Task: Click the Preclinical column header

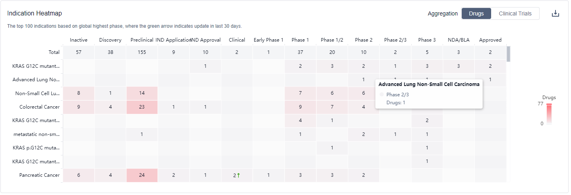Action: 142,40
